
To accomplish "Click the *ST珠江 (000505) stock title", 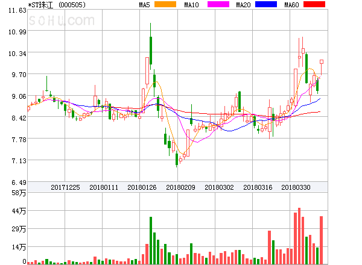I will click(57, 5).
